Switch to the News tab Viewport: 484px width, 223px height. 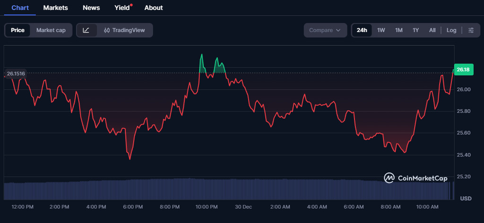tap(91, 8)
